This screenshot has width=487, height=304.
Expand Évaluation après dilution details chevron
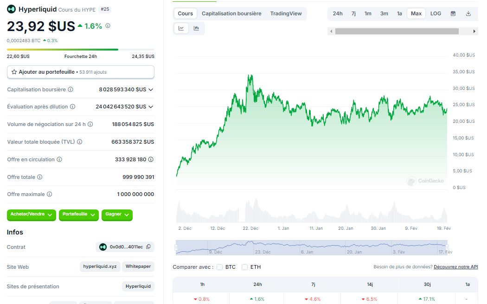(x=151, y=107)
